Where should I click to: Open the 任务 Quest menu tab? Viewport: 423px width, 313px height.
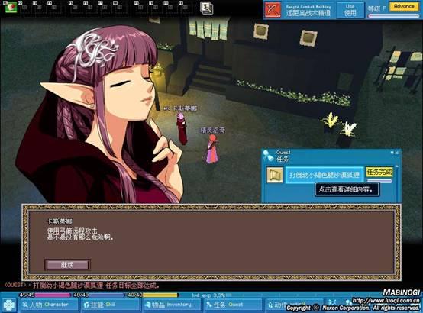233,305
